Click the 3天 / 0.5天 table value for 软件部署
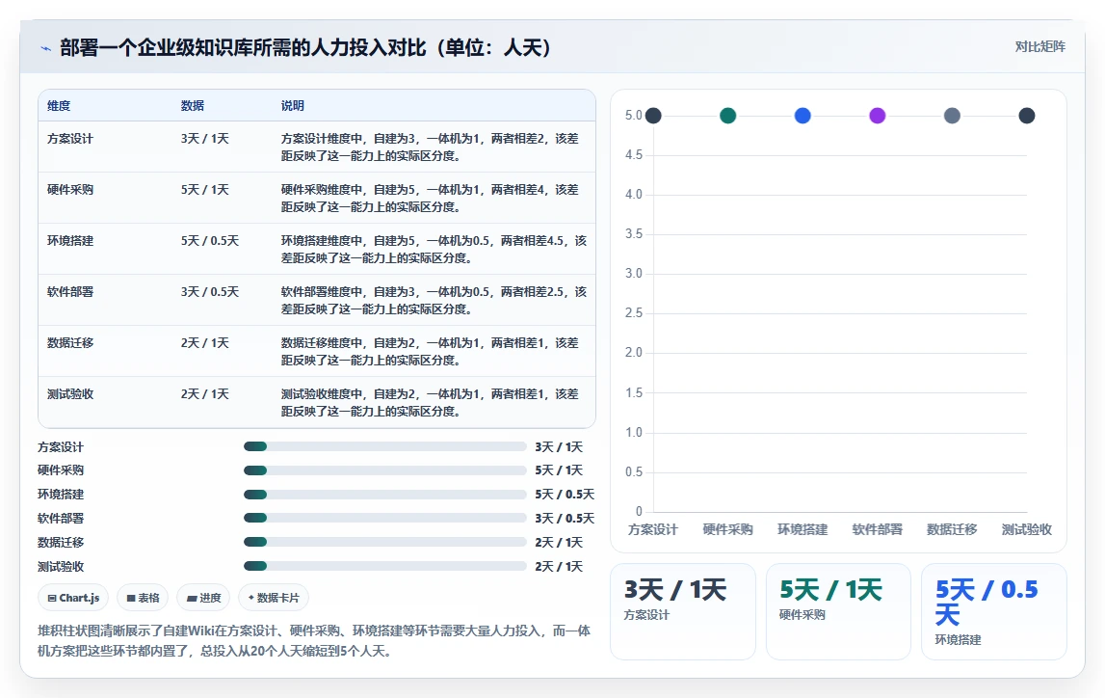The width and height of the screenshot is (1105, 698). coord(210,292)
